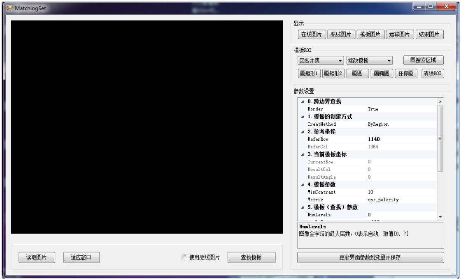Click the MatchingSet window icon
Viewport: 461px width, 280px height.
click(x=9, y=8)
